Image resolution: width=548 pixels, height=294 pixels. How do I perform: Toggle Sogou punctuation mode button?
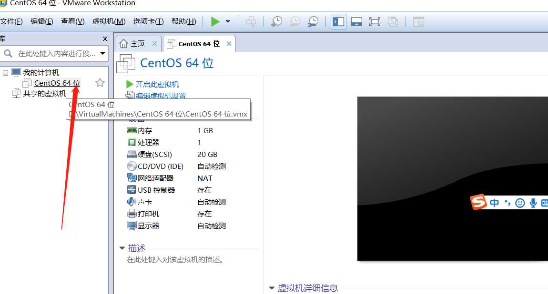507,203
